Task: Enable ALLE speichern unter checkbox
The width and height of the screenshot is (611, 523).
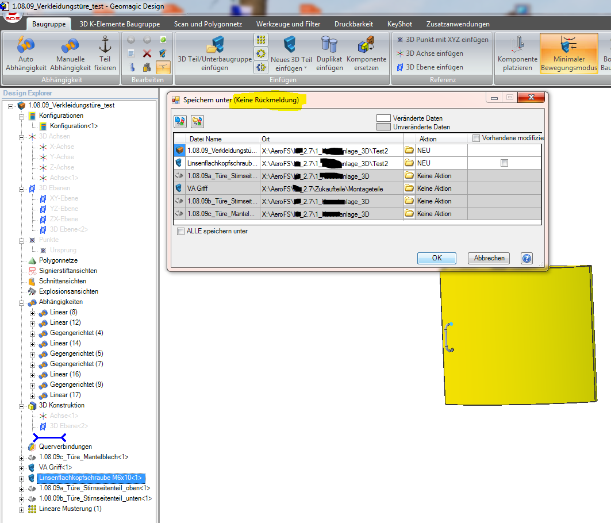Action: [x=181, y=231]
